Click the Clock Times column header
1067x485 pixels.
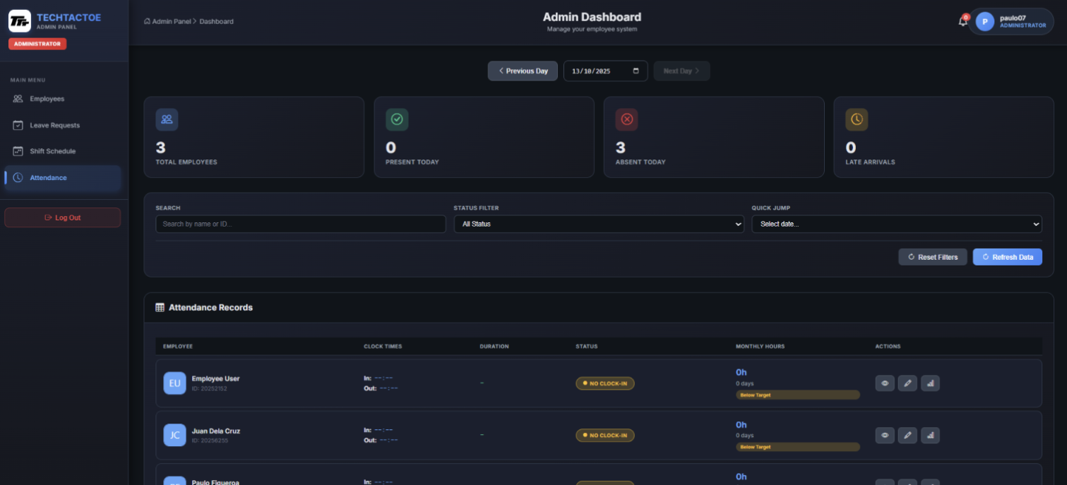tap(383, 347)
